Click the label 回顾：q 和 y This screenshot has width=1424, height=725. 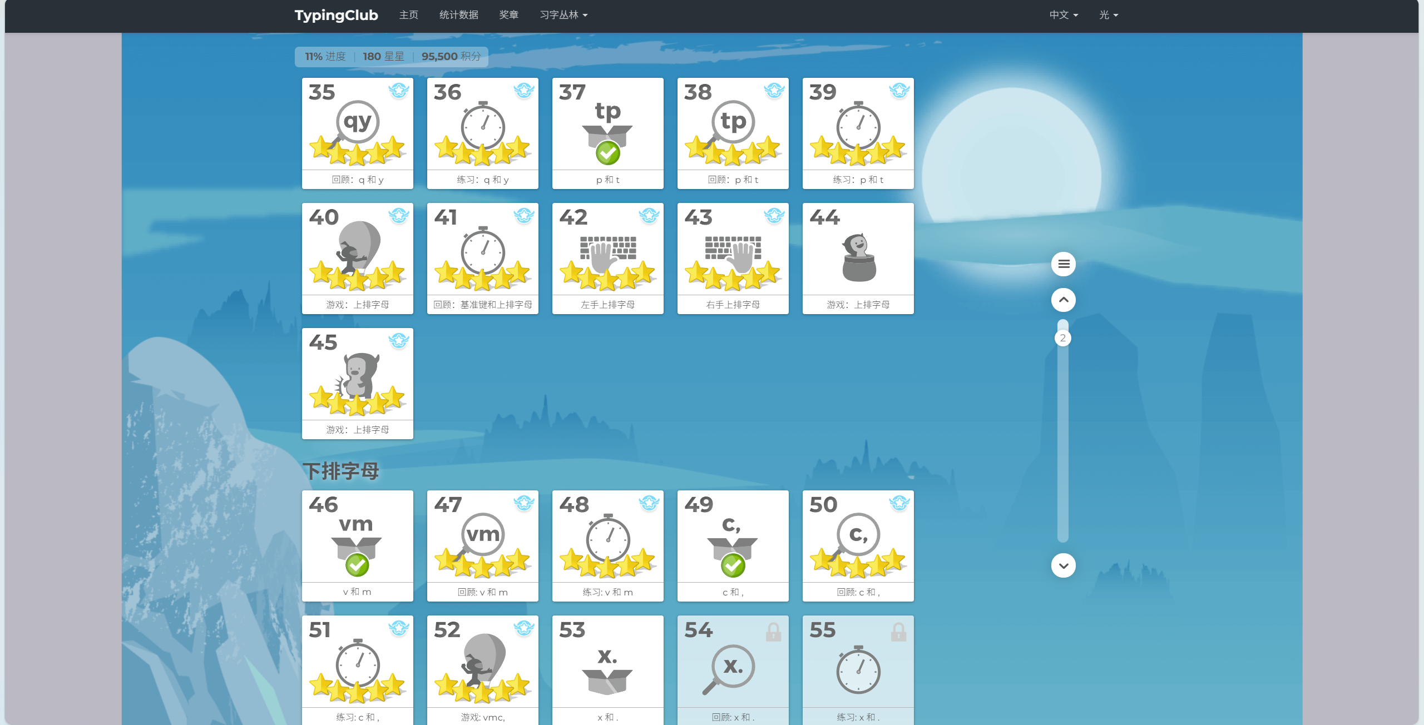coord(358,180)
